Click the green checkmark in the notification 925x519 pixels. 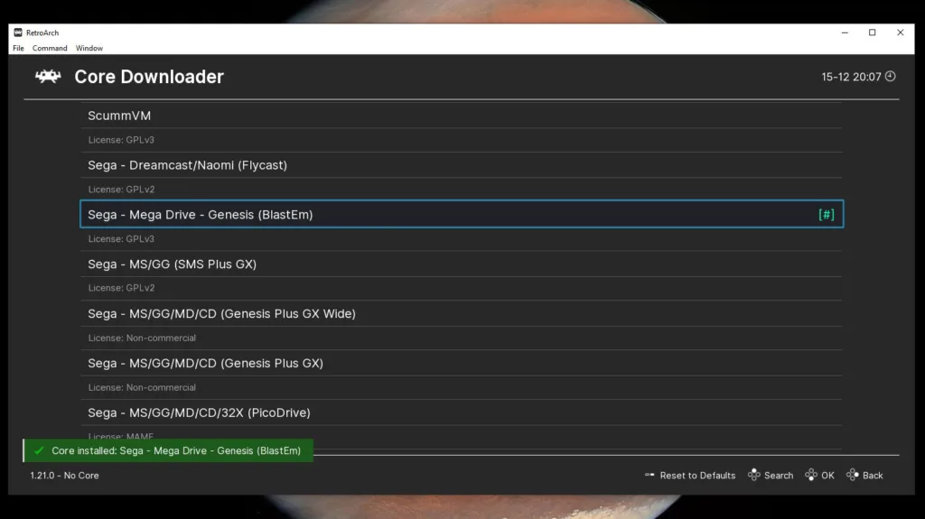(39, 450)
